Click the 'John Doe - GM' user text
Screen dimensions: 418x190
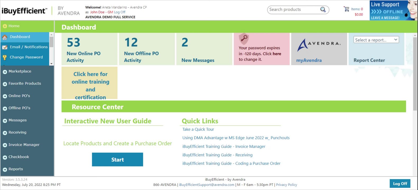tap(101, 12)
